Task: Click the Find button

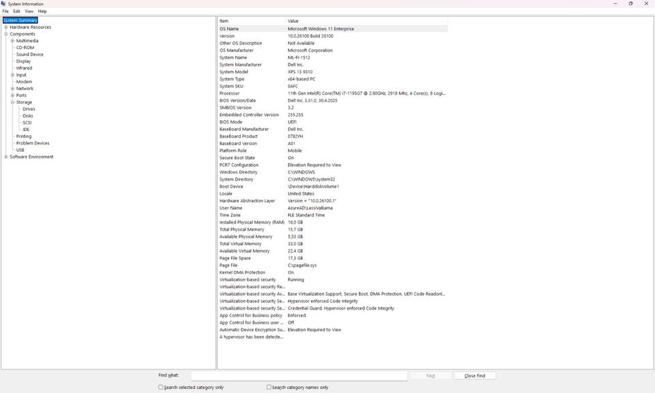Action: (x=431, y=376)
